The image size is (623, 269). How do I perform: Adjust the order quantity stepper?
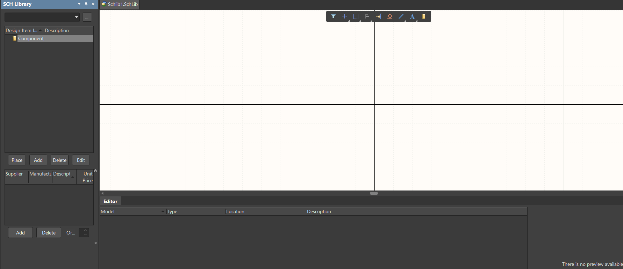84,233
